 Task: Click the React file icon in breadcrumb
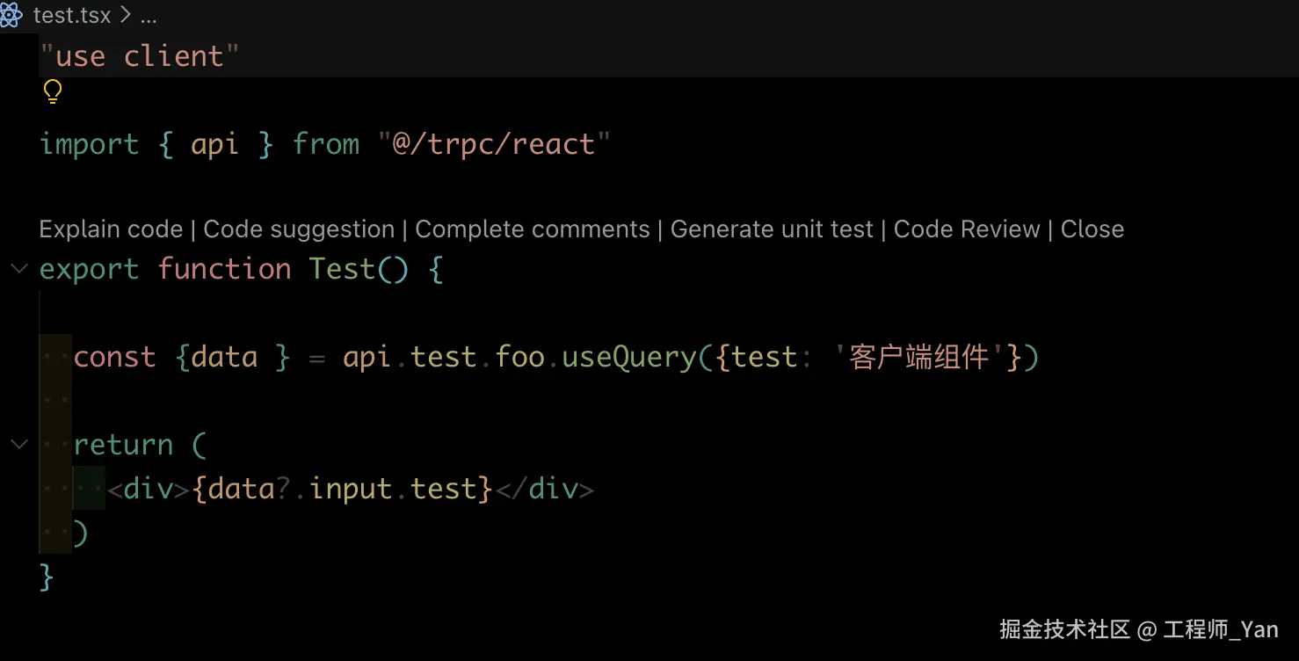(12, 15)
